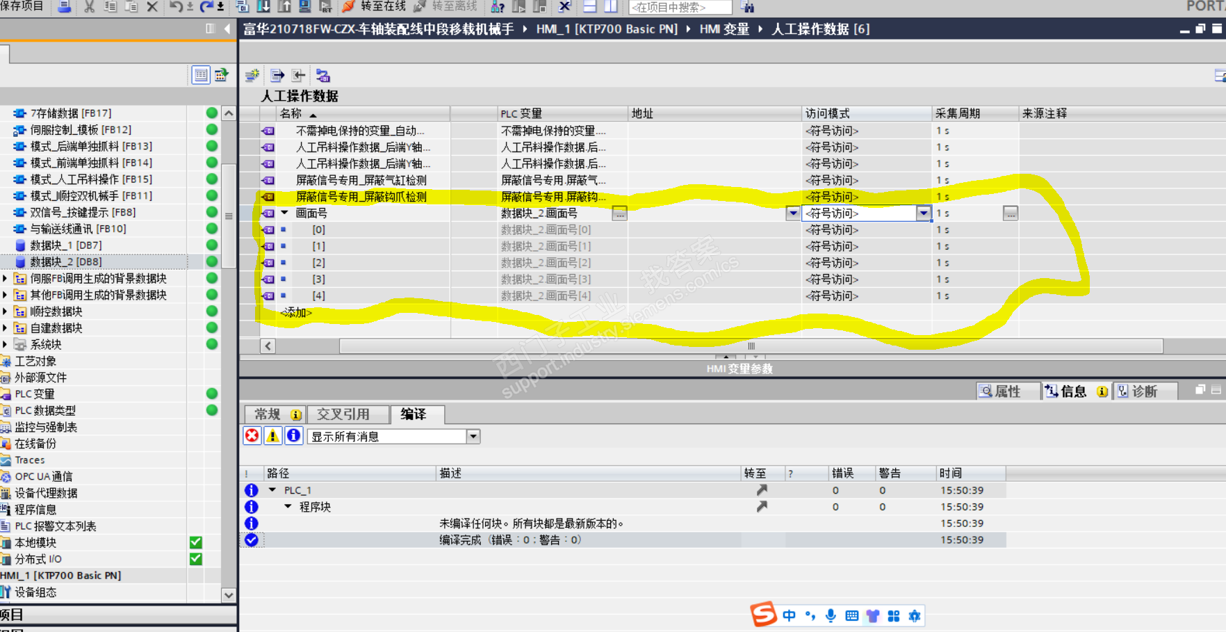The width and height of the screenshot is (1226, 632).
Task: Open the 访问模式 dropdown for 画面号
Action: tap(923, 213)
